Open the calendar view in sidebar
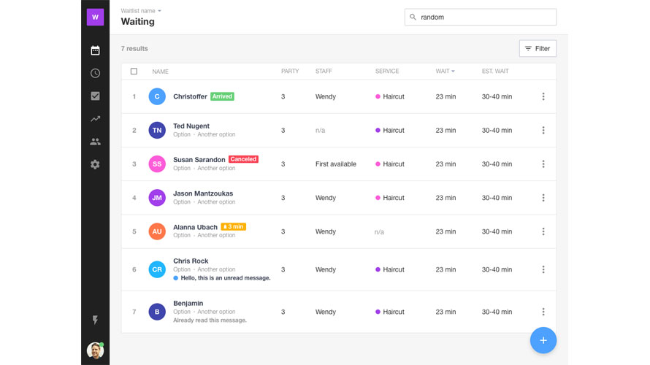650x365 pixels. click(95, 50)
